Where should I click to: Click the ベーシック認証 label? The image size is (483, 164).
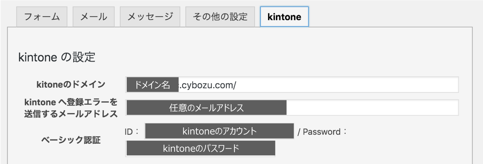pos(71,140)
